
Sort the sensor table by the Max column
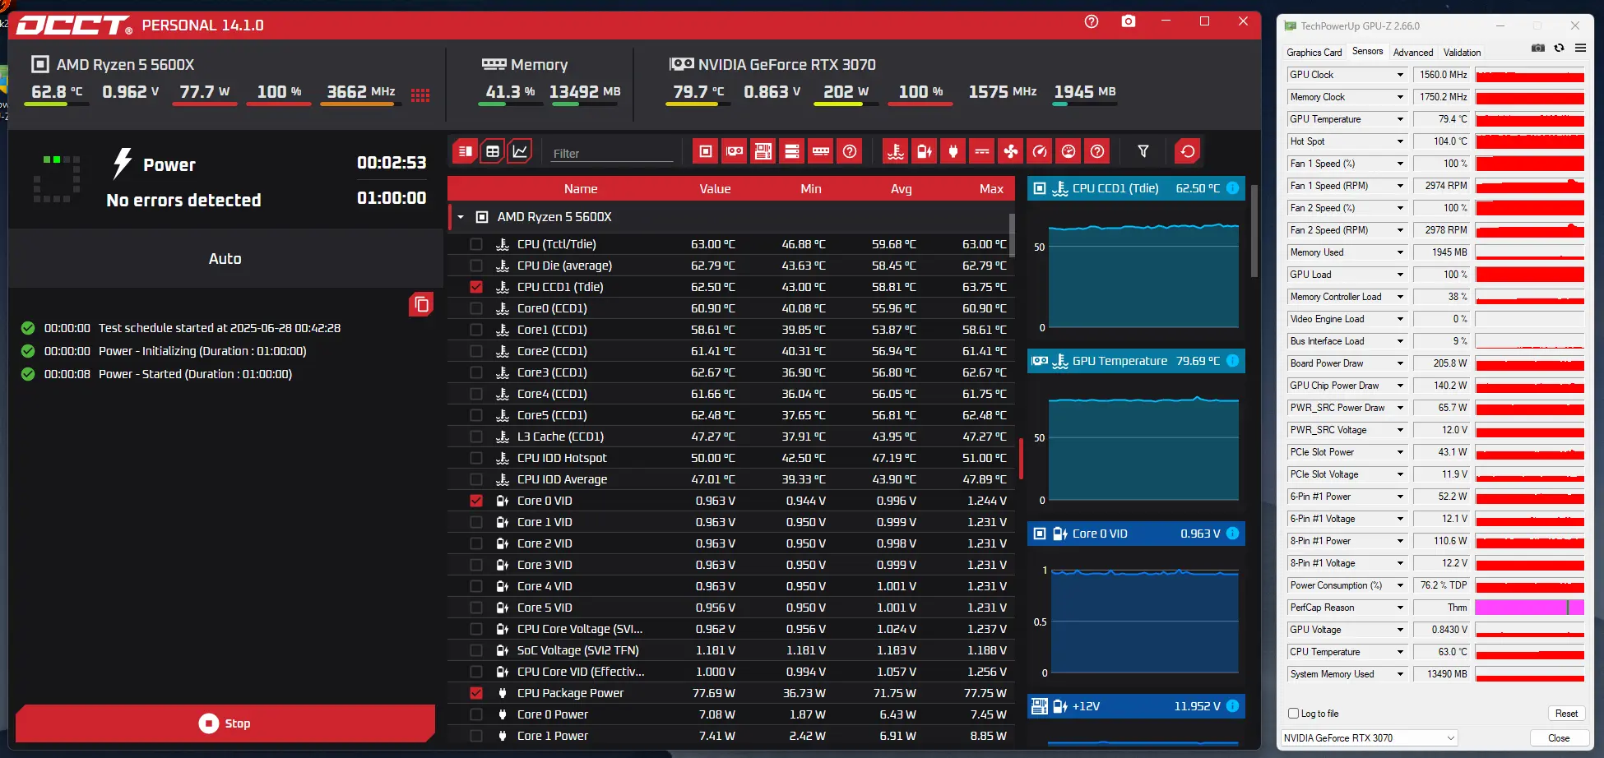(x=991, y=189)
